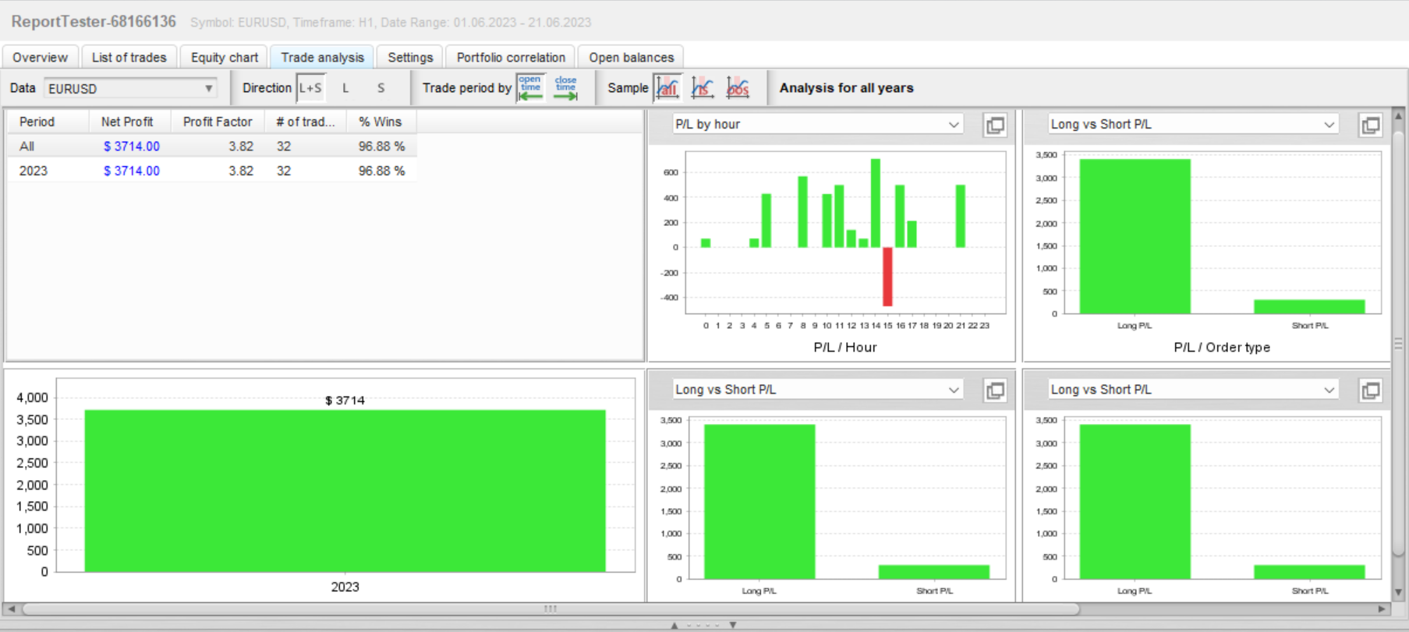Toggle direction to L+S
1409x632 pixels.
point(310,88)
